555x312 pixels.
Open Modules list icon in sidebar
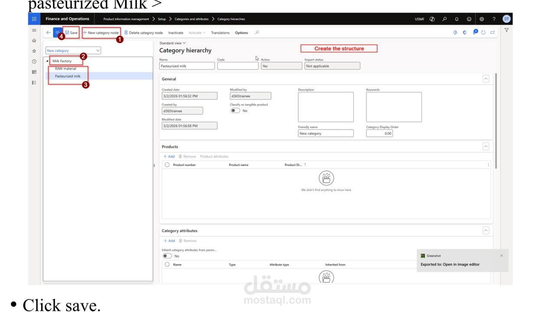coord(34,82)
